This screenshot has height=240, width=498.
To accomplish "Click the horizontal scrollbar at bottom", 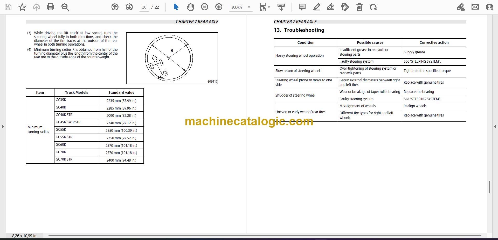I will (265, 236).
